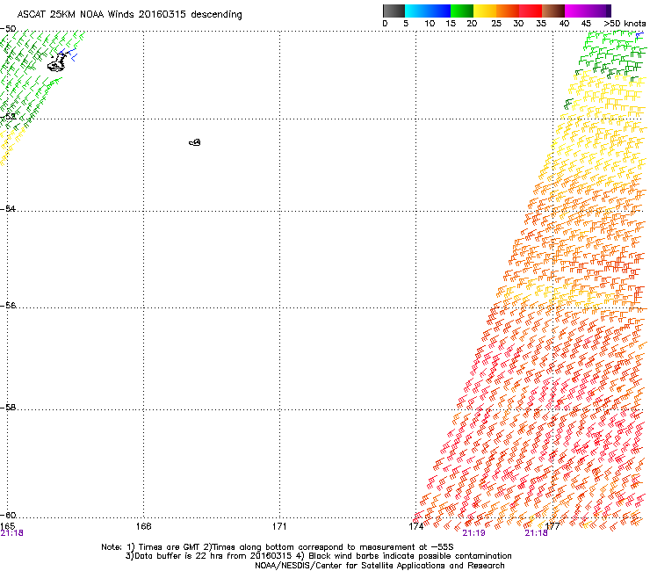Image resolution: width=650 pixels, height=571 pixels.
Task: Click the '-50' latitude axis label
Action: click(8, 29)
